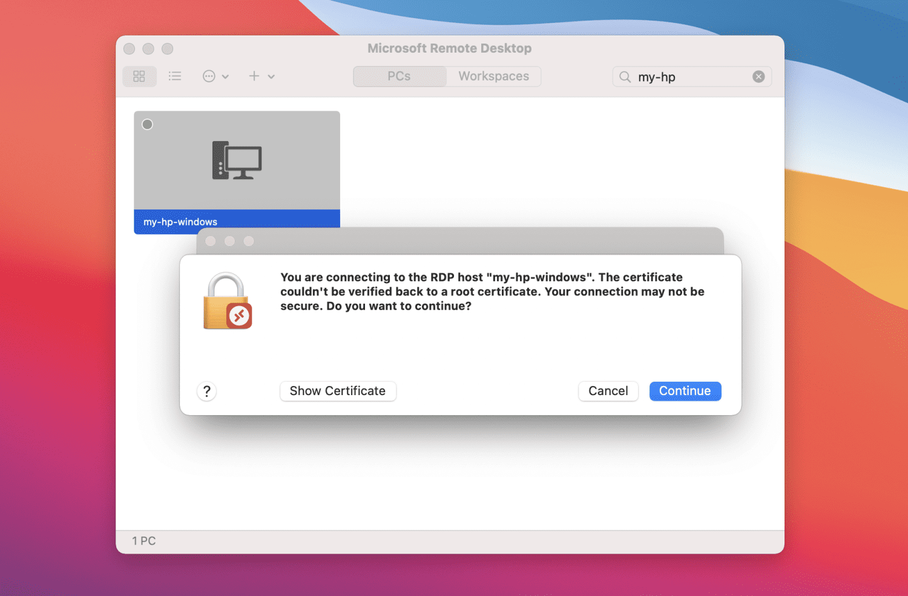Select the my-hp-windows PC thumbnail

pos(237,160)
